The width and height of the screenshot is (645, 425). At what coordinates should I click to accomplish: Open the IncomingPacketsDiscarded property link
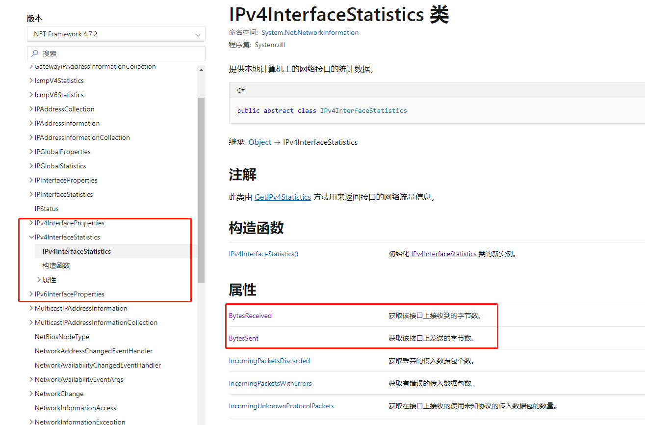pyautogui.click(x=269, y=361)
